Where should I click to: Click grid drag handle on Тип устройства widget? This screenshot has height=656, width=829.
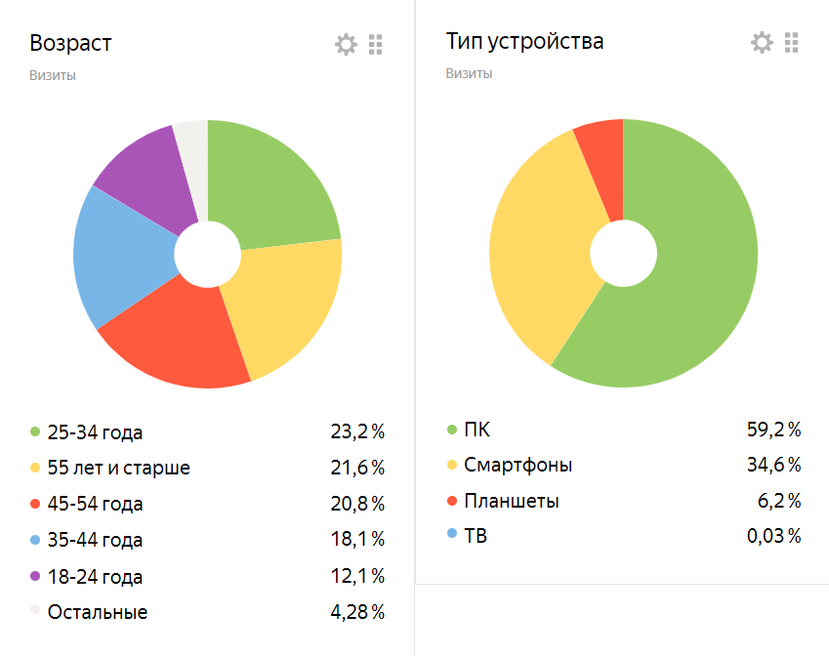[x=792, y=43]
